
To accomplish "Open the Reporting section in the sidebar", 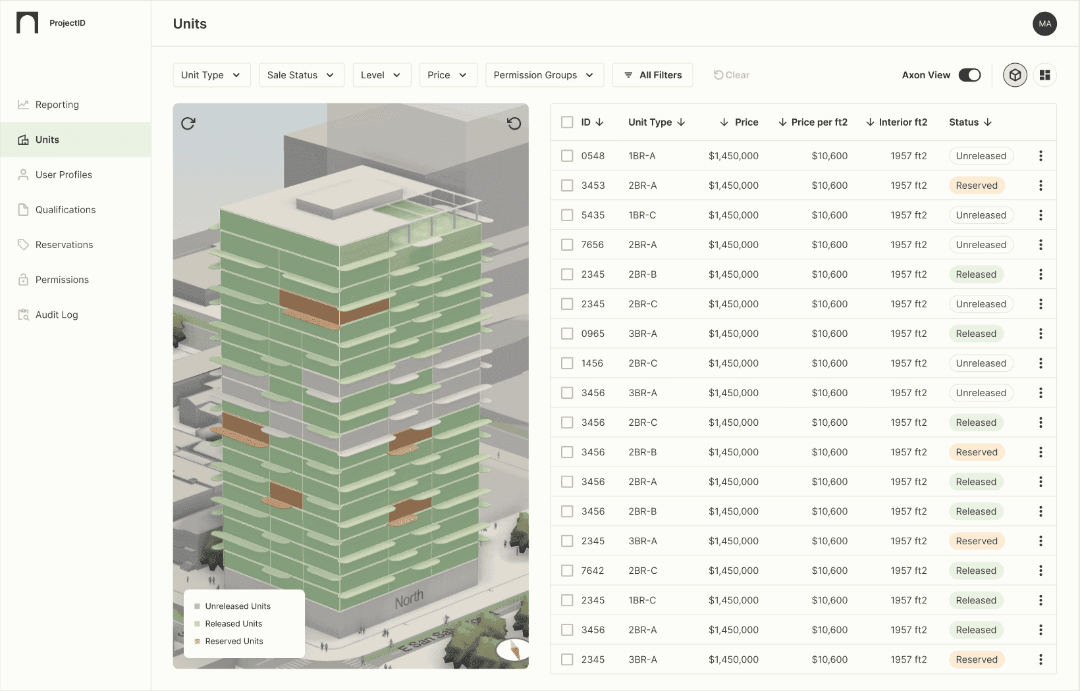I will coord(57,104).
